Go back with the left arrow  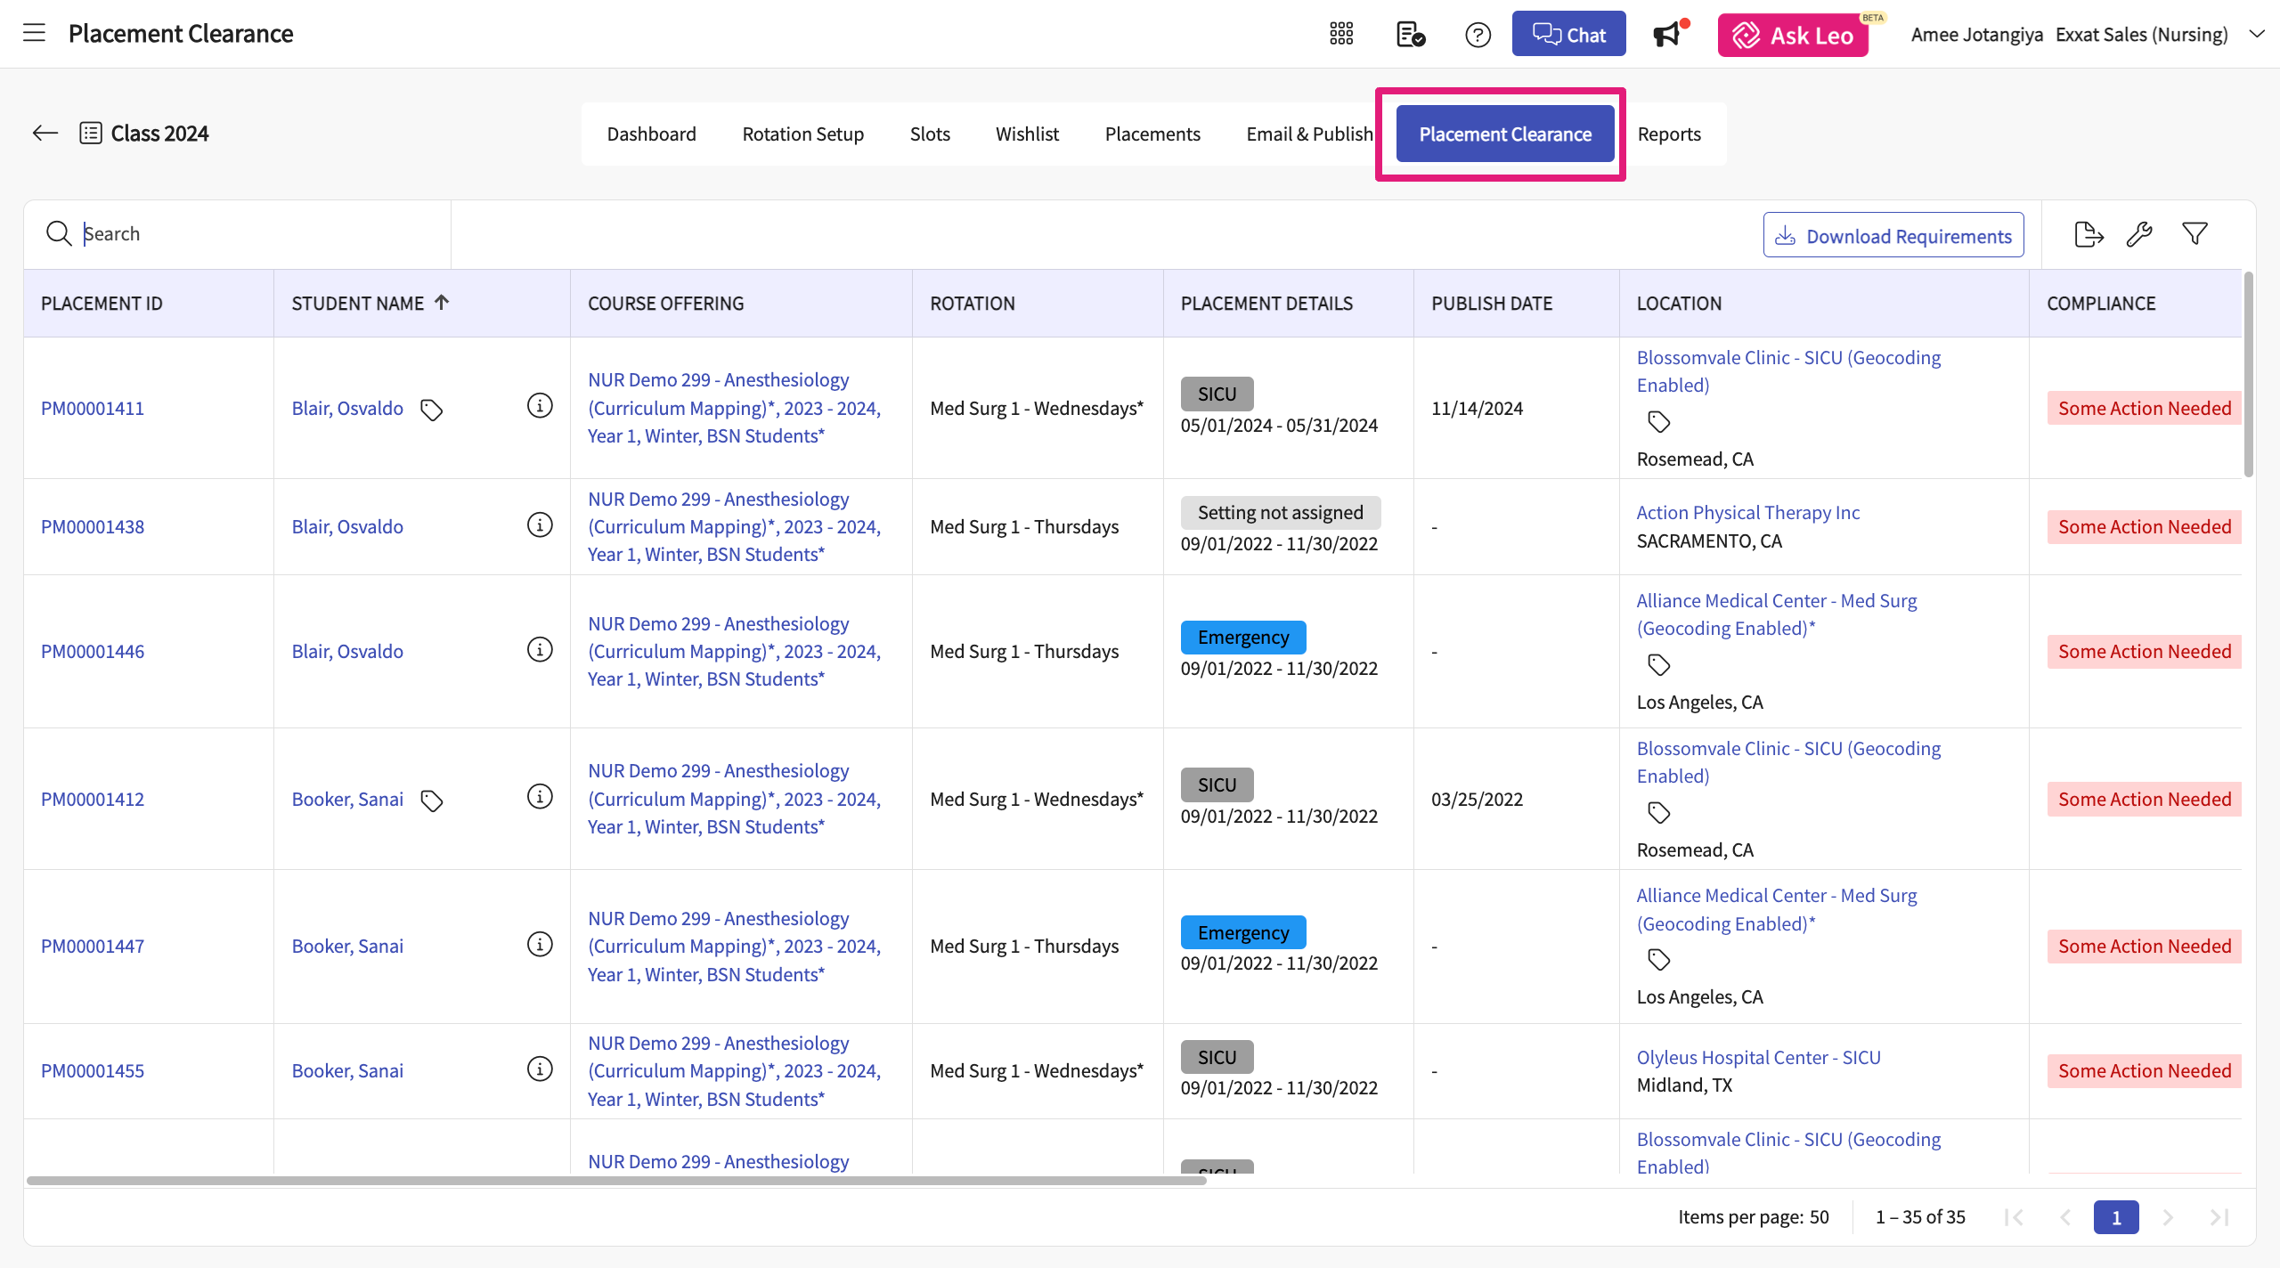[45, 134]
